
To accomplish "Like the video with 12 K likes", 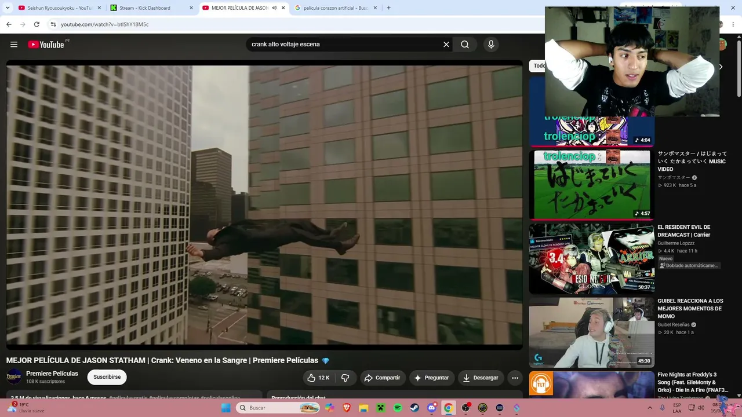I will tap(318, 378).
